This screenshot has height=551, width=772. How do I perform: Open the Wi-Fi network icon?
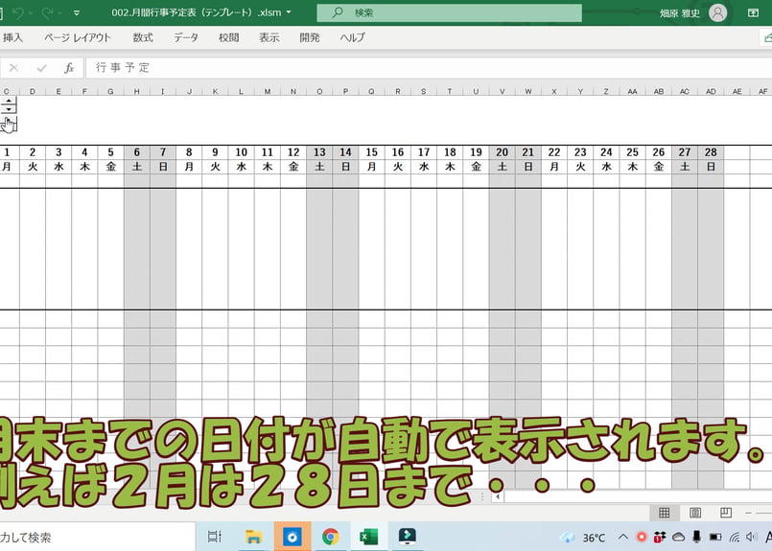(x=734, y=537)
